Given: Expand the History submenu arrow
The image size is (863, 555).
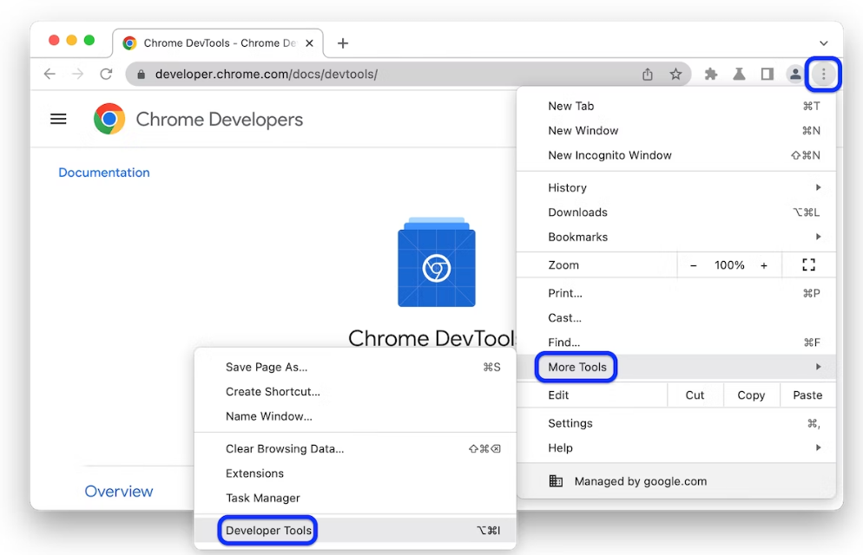Looking at the screenshot, I should [819, 187].
